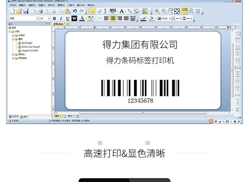Select the Text (A) creation tool
249x182 pixels.
click(122, 11)
